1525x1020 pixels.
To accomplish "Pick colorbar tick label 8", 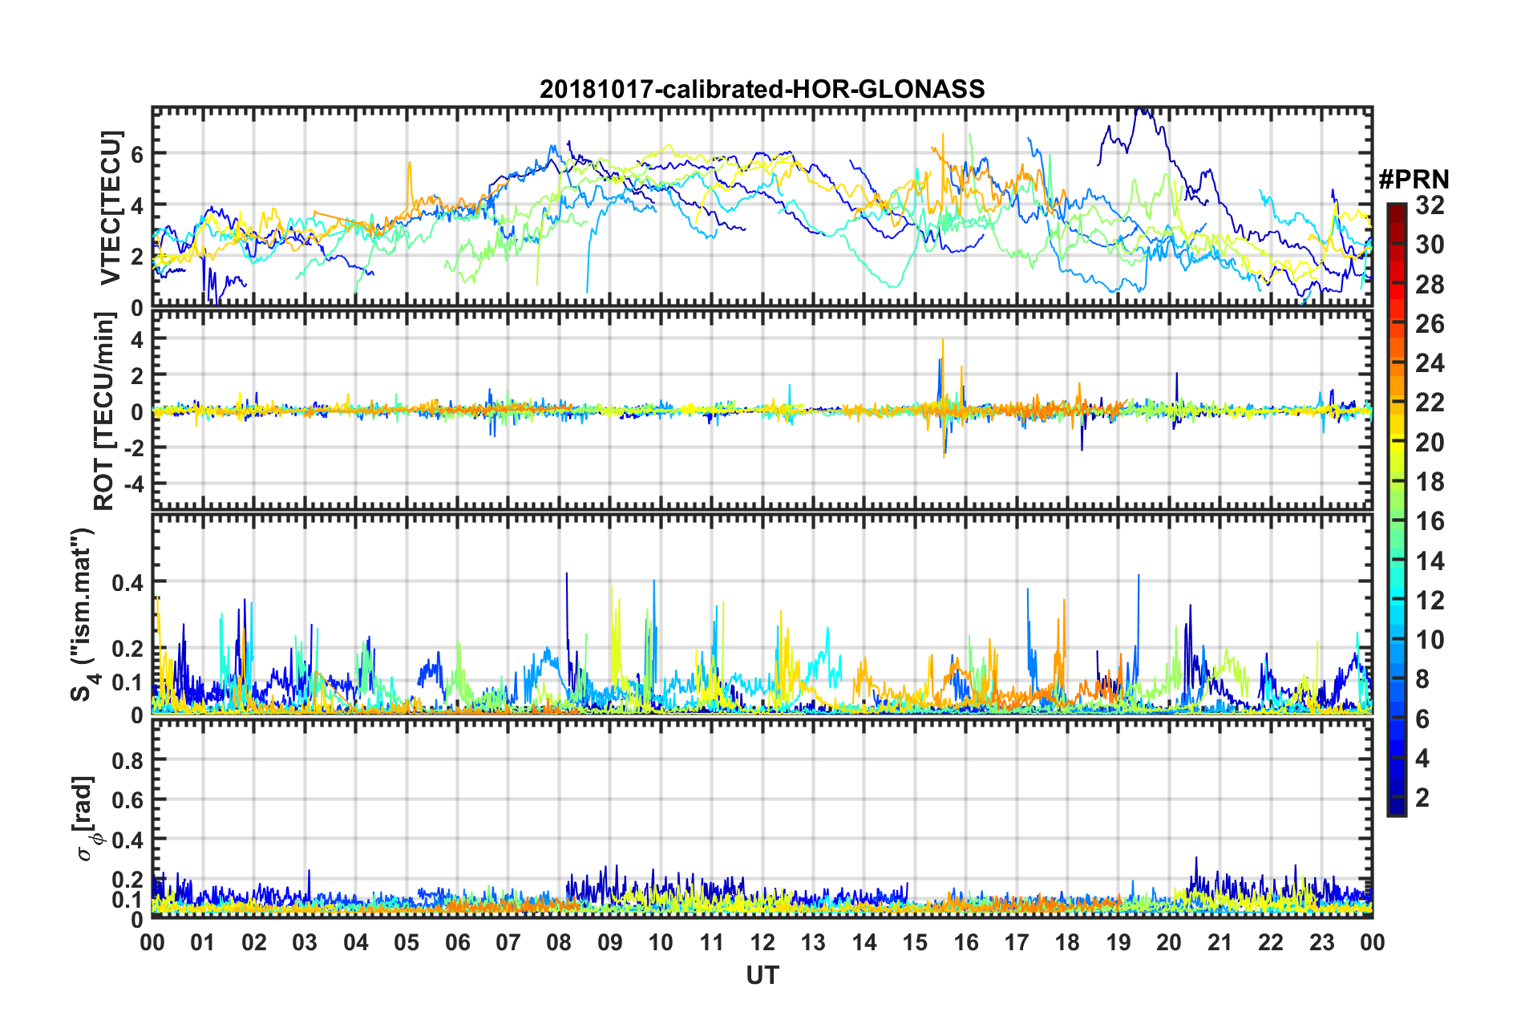I will (x=1422, y=679).
